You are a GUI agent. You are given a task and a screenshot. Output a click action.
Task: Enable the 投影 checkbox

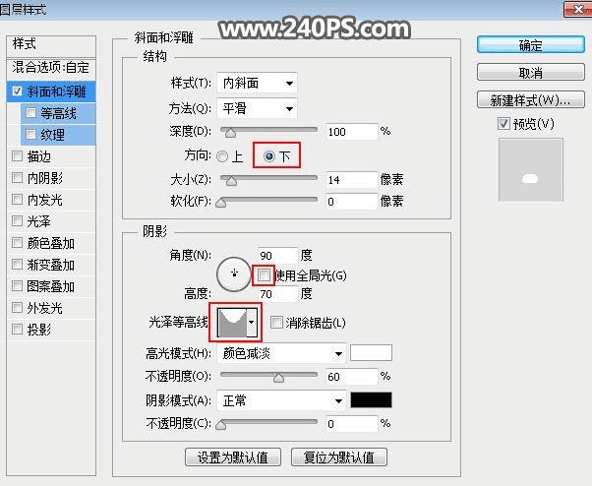click(17, 329)
